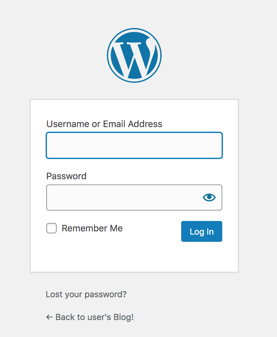Open the Lost your password? link

point(86,294)
